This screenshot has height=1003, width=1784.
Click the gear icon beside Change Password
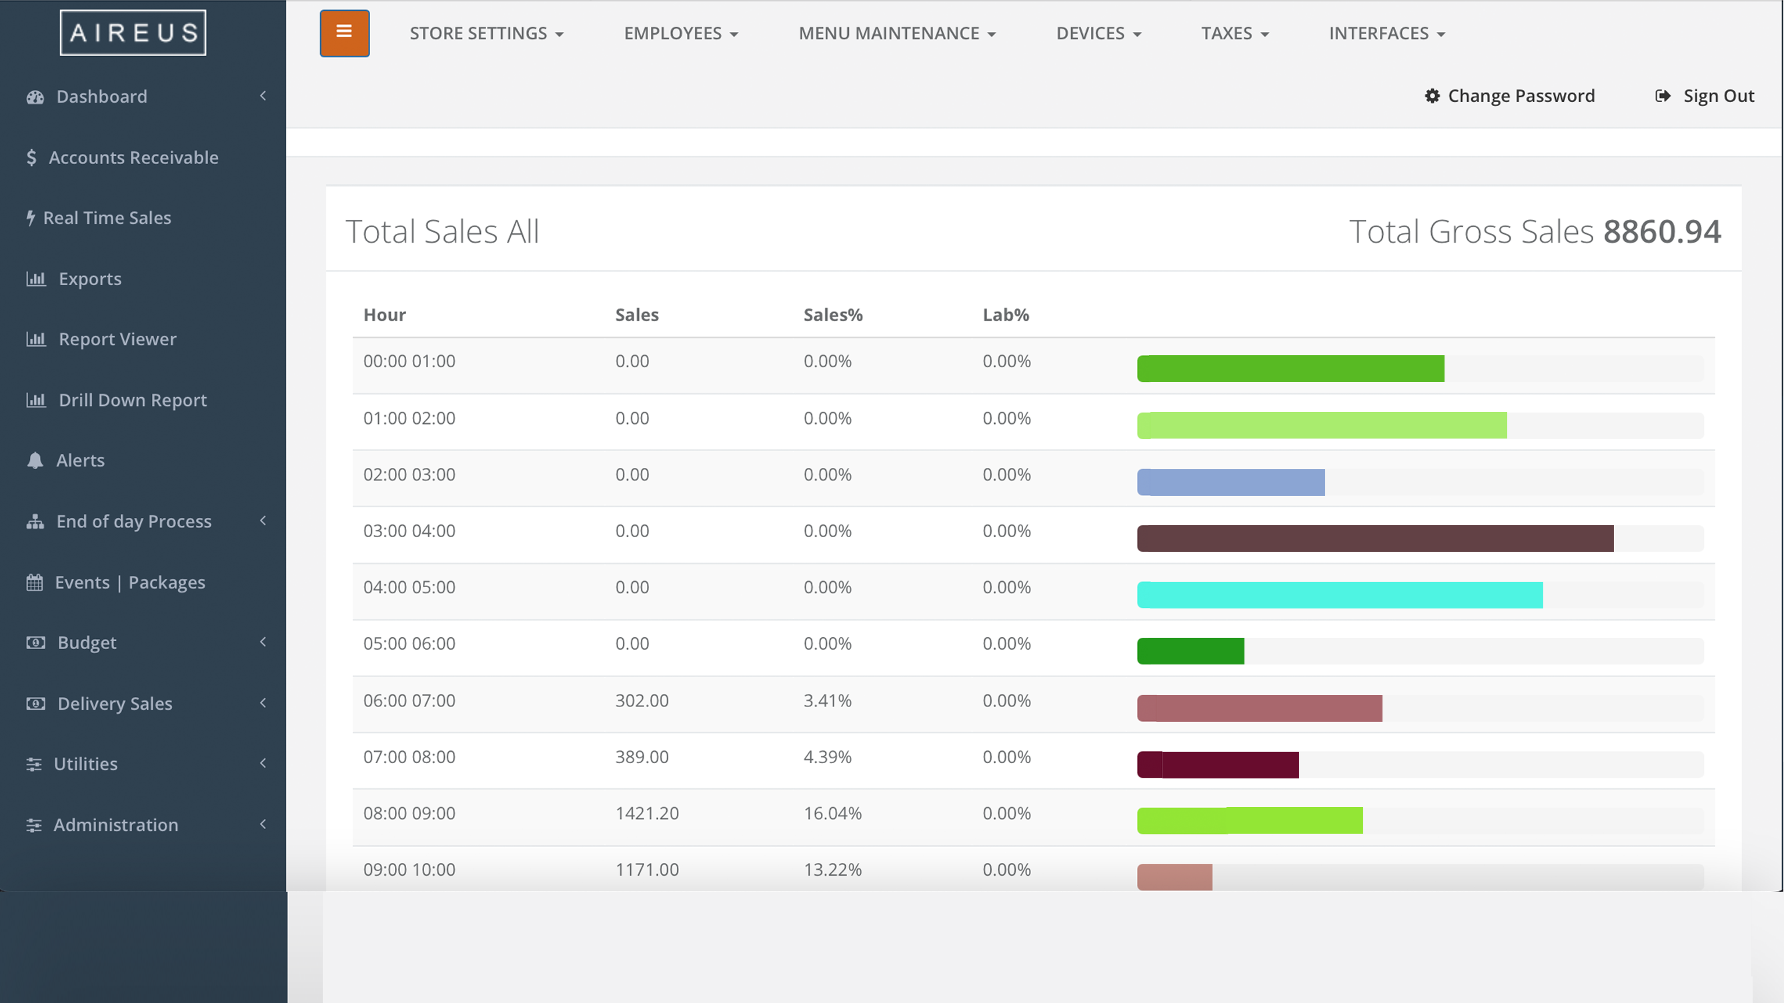coord(1432,95)
